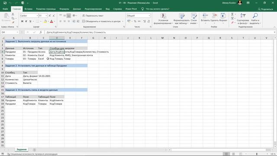This screenshot has width=277, height=156.
Task: Click the decrease indent icon
Action: pos(74,21)
